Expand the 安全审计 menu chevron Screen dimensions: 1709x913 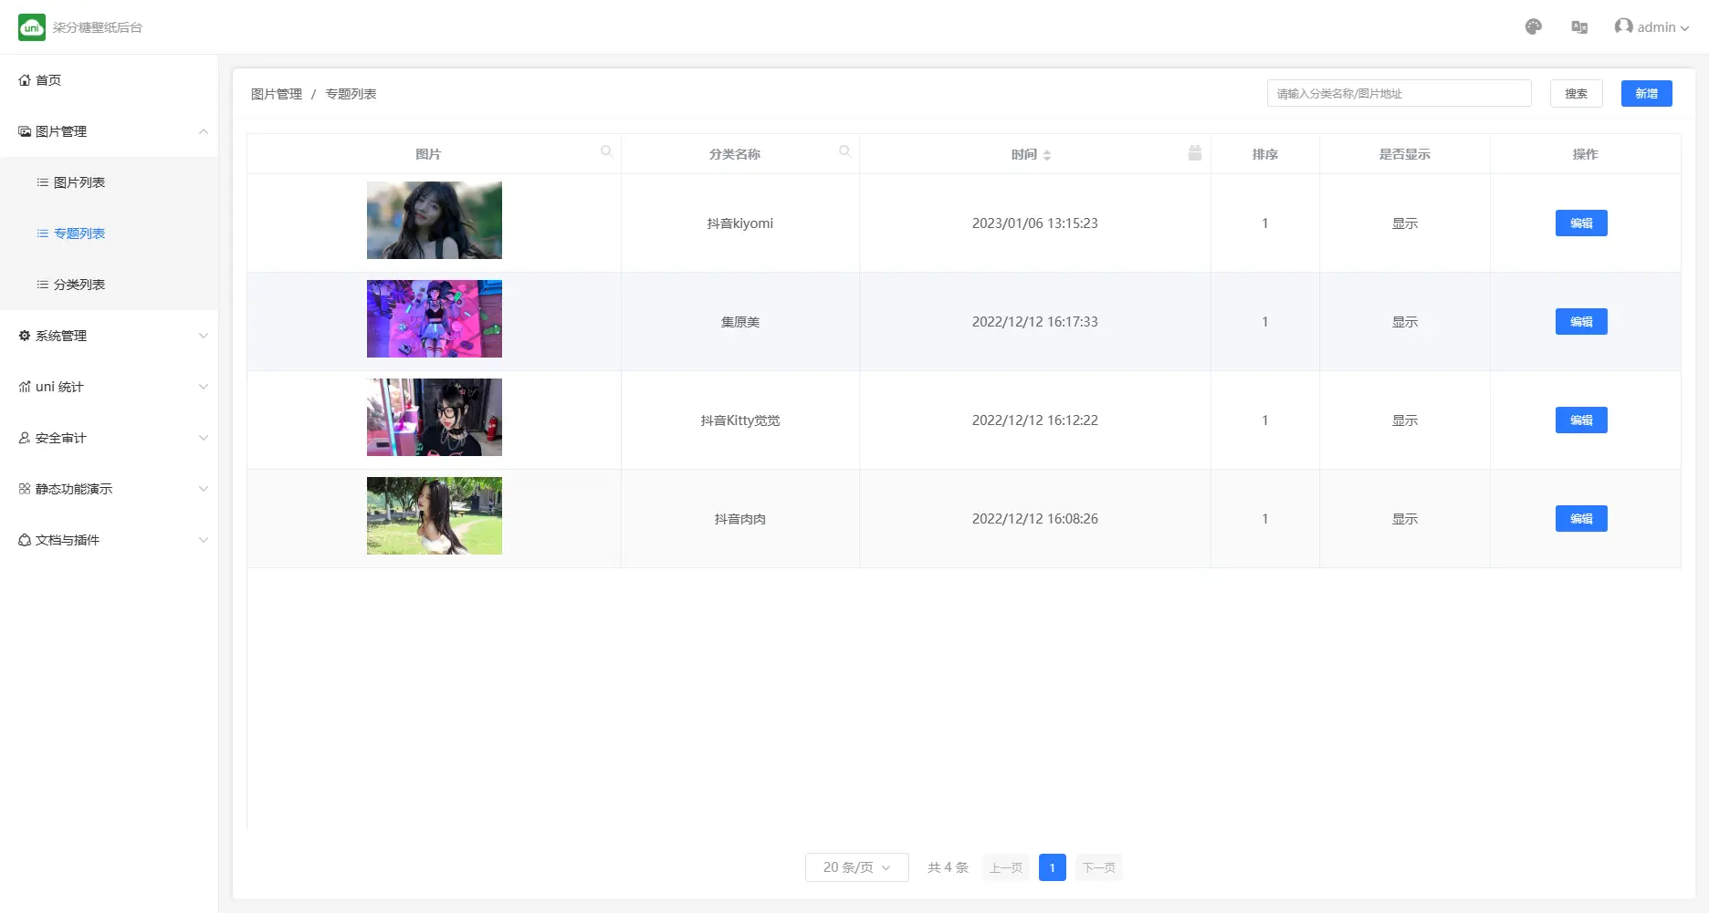point(204,438)
